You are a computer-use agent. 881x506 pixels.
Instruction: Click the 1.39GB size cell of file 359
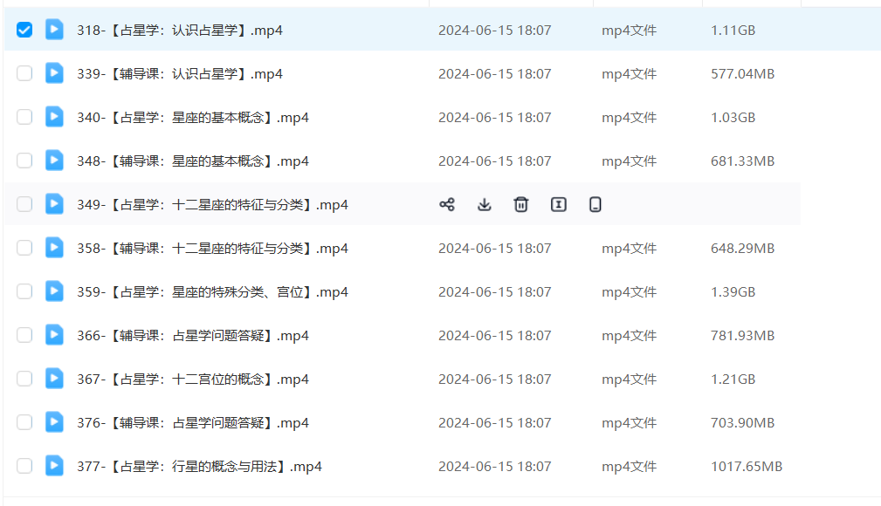click(733, 292)
